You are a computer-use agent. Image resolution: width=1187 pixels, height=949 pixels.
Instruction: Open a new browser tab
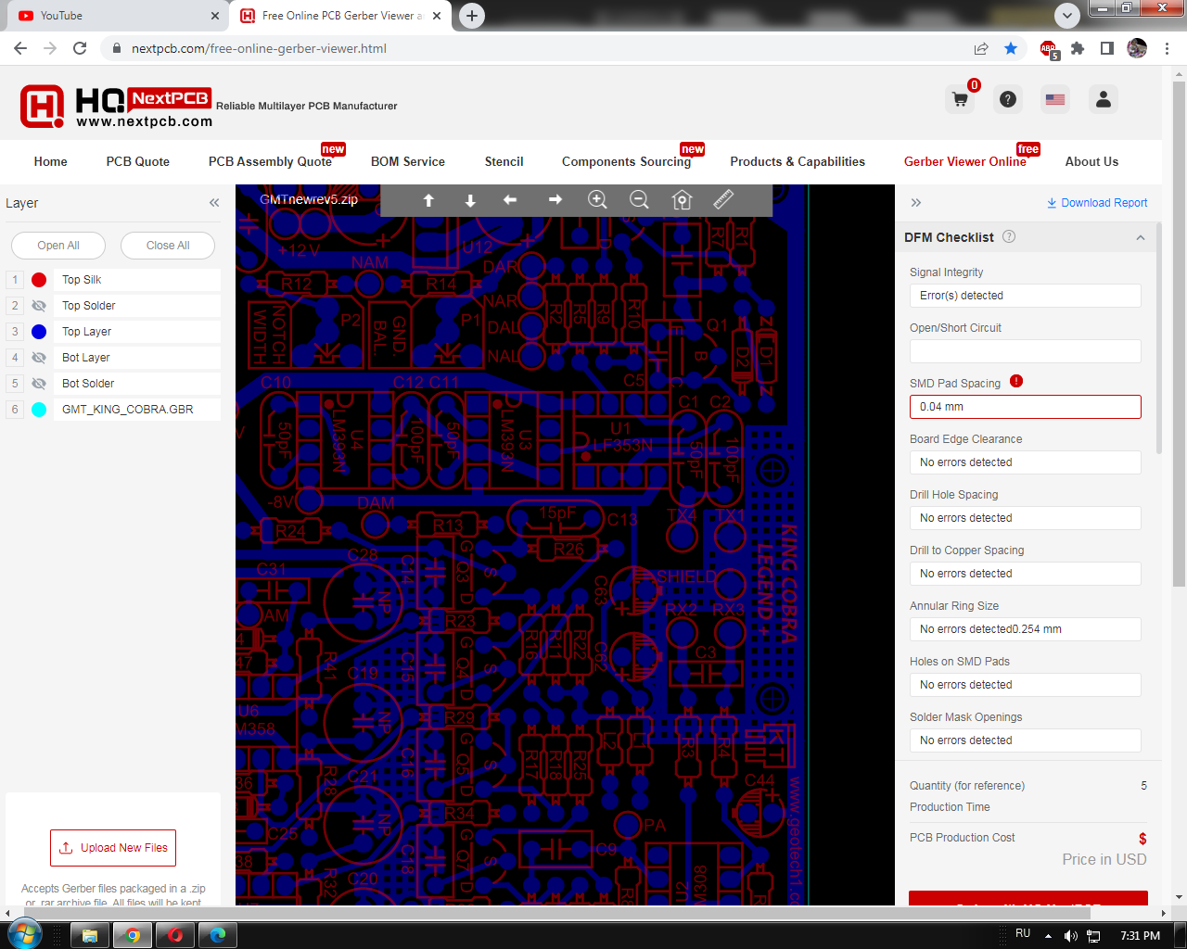click(472, 15)
